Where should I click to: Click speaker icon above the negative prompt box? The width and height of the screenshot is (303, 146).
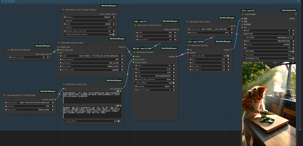[x=120, y=106]
